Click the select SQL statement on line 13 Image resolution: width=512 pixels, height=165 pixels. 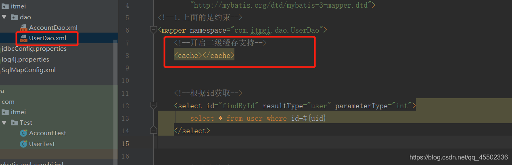pos(258,118)
